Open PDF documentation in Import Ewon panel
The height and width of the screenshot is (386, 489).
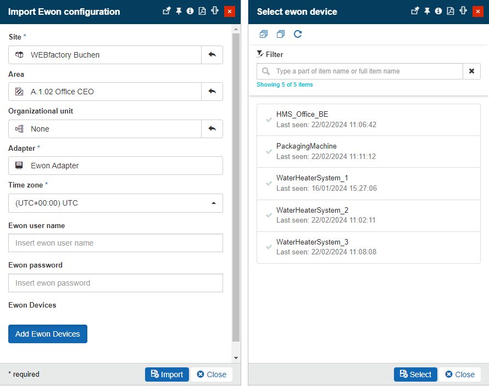tap(202, 12)
